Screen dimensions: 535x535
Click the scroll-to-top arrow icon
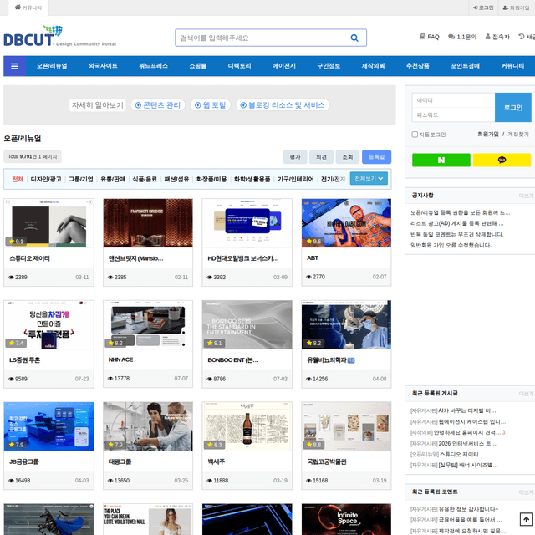526,519
